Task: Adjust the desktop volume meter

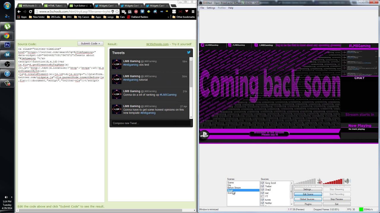Action: click(x=333, y=181)
